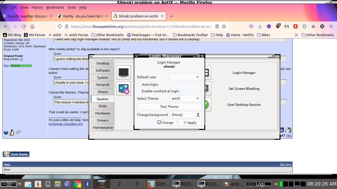Click the volume speaker icon in system tray
Viewport: 337px width, 189px height.
tap(276, 184)
